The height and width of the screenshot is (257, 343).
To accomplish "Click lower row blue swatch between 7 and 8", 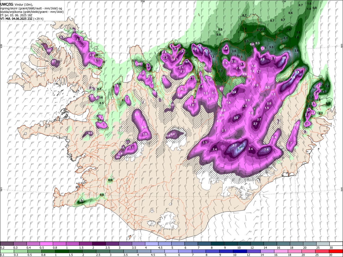I will pyautogui.click(x=199, y=251).
